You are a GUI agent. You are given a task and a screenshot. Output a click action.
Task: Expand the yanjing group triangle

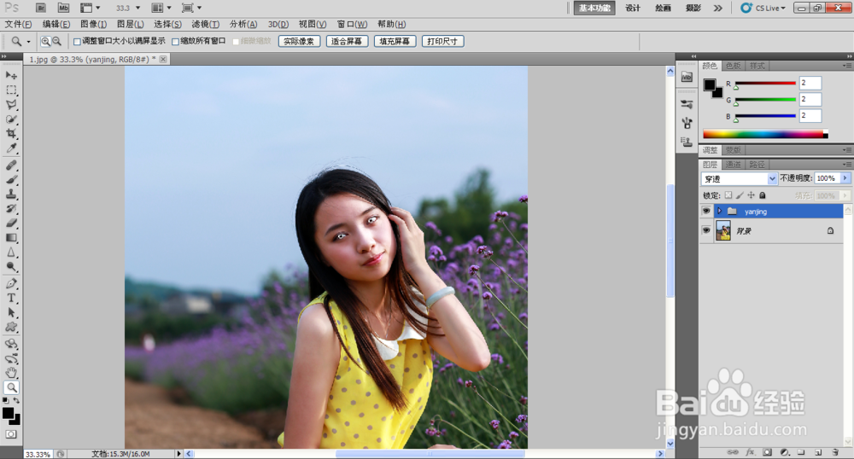pos(719,211)
